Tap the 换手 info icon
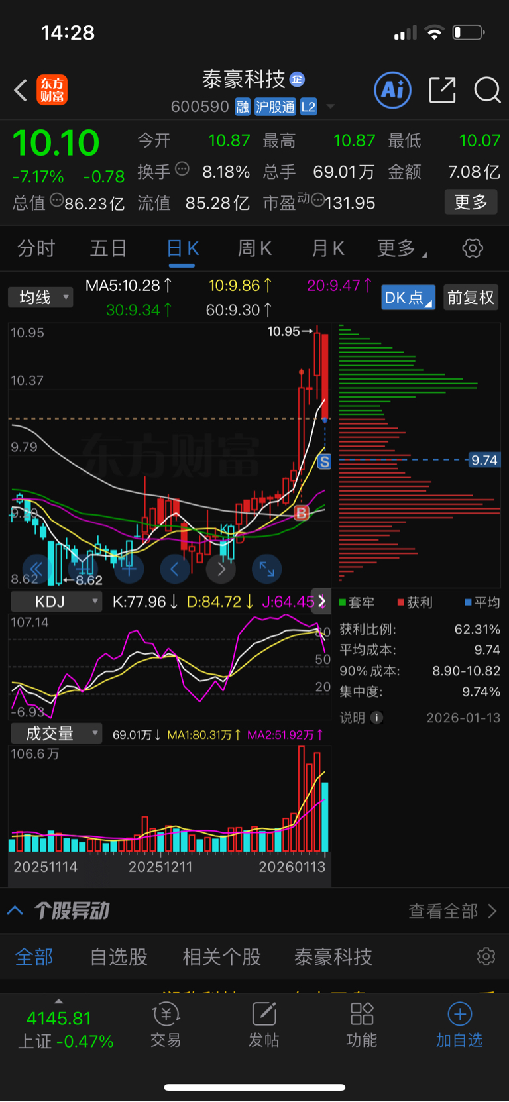Viewport: 509px width, 1102px height. point(182,169)
